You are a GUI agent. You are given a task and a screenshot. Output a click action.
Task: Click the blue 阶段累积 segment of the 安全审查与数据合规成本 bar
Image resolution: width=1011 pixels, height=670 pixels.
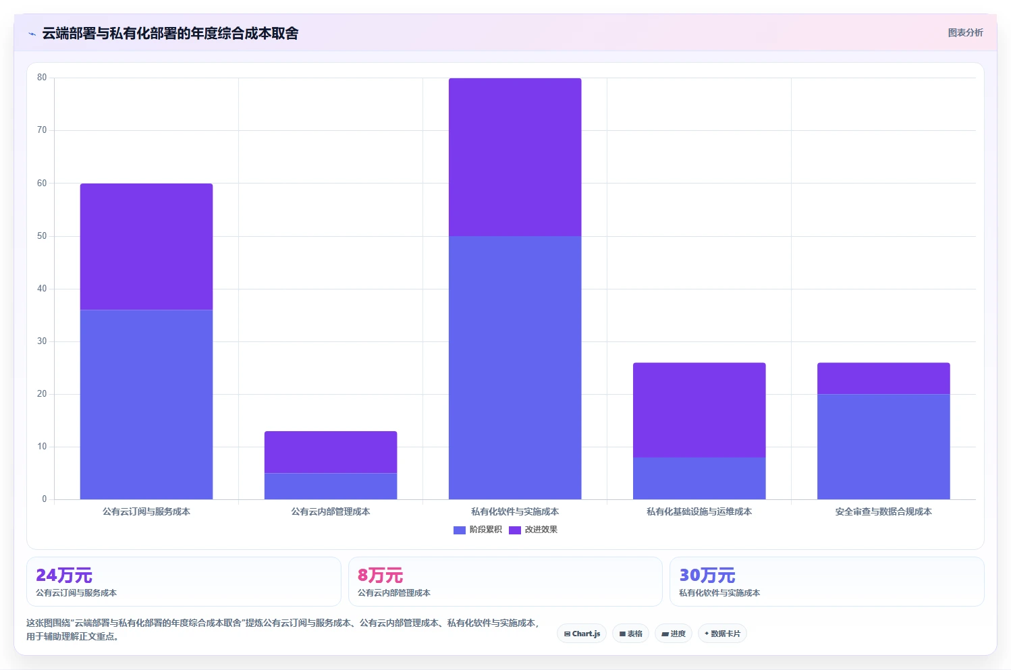(x=883, y=447)
